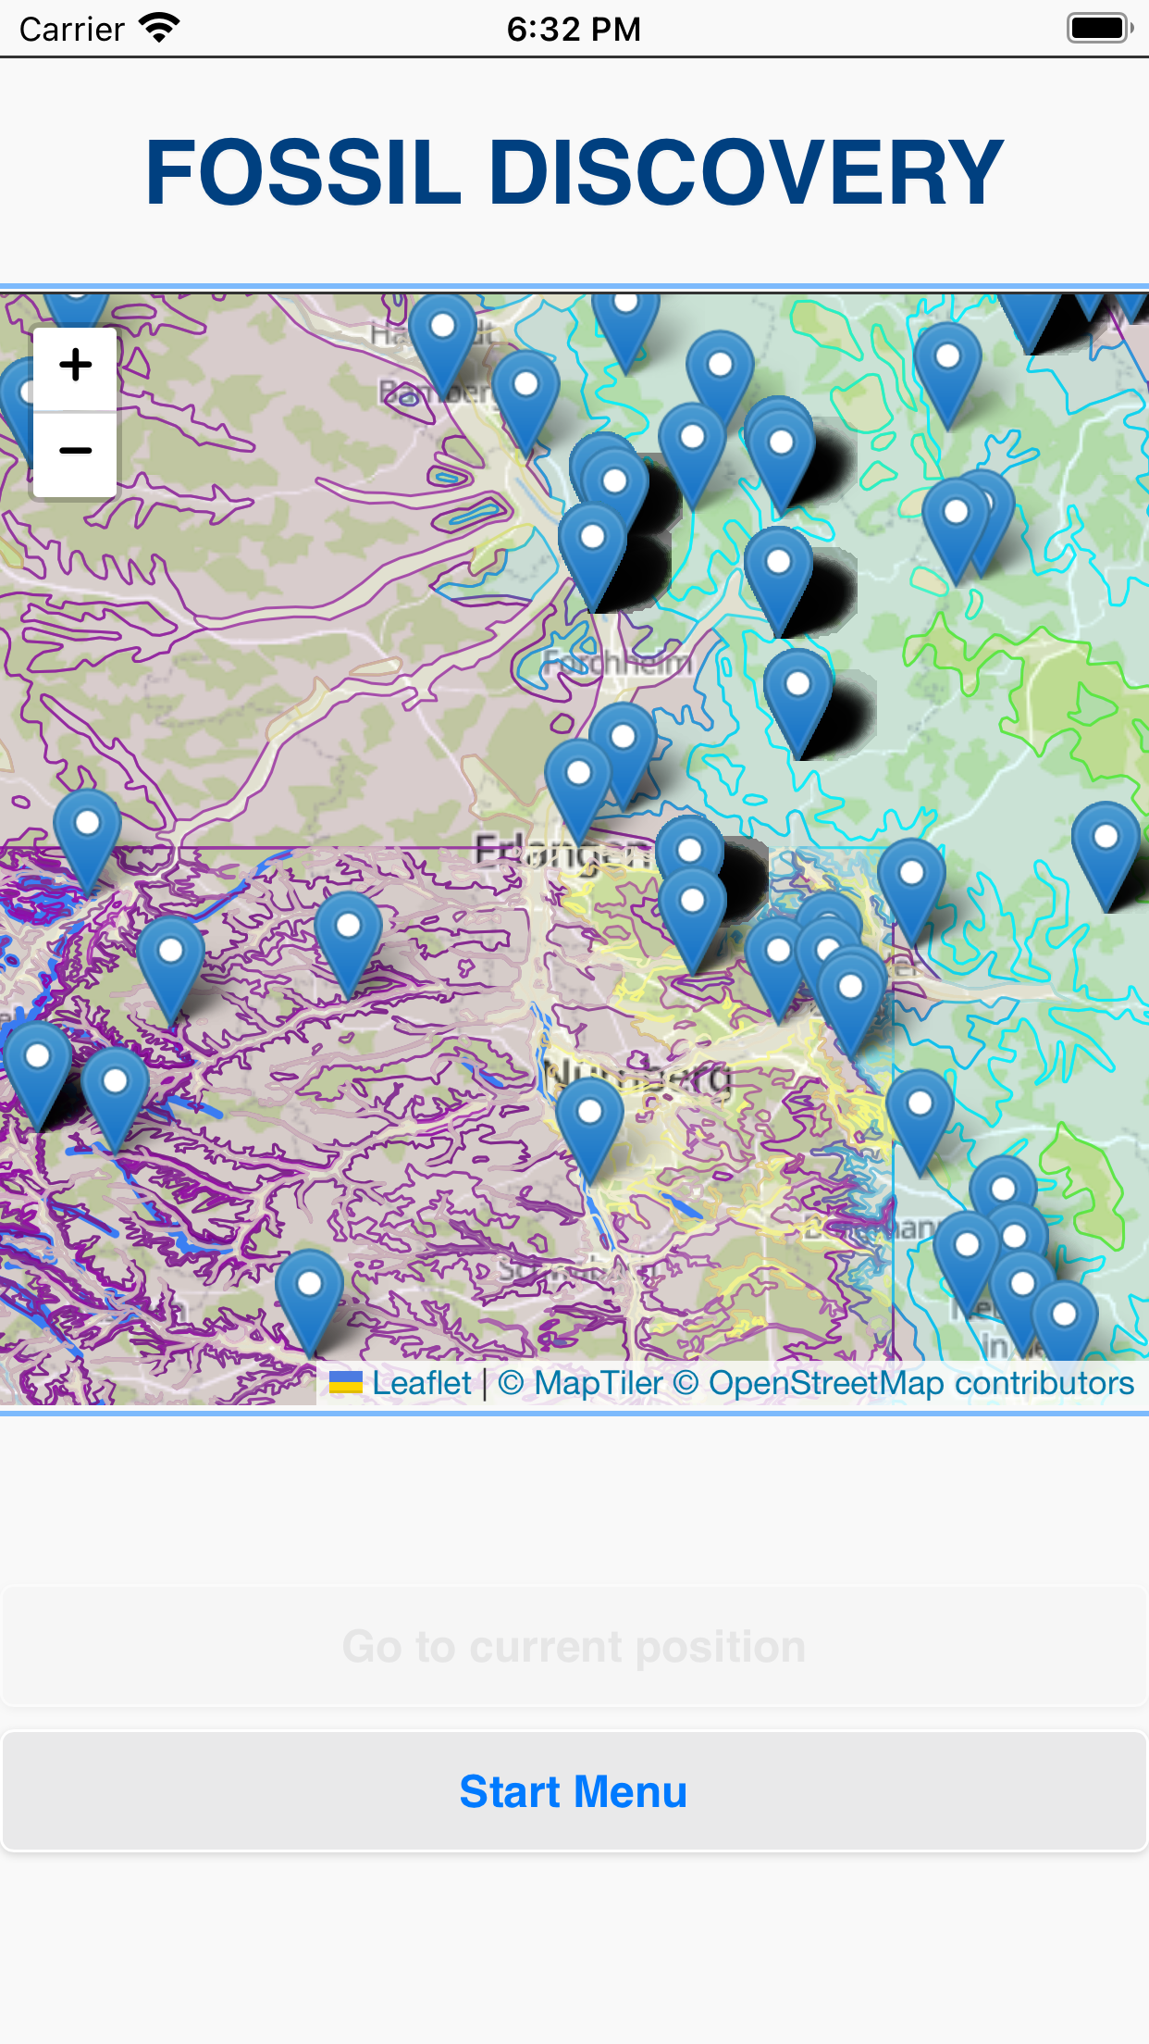This screenshot has height=2044, width=1149.
Task: Open the OpenStreetMap contributors link
Action: click(903, 1383)
